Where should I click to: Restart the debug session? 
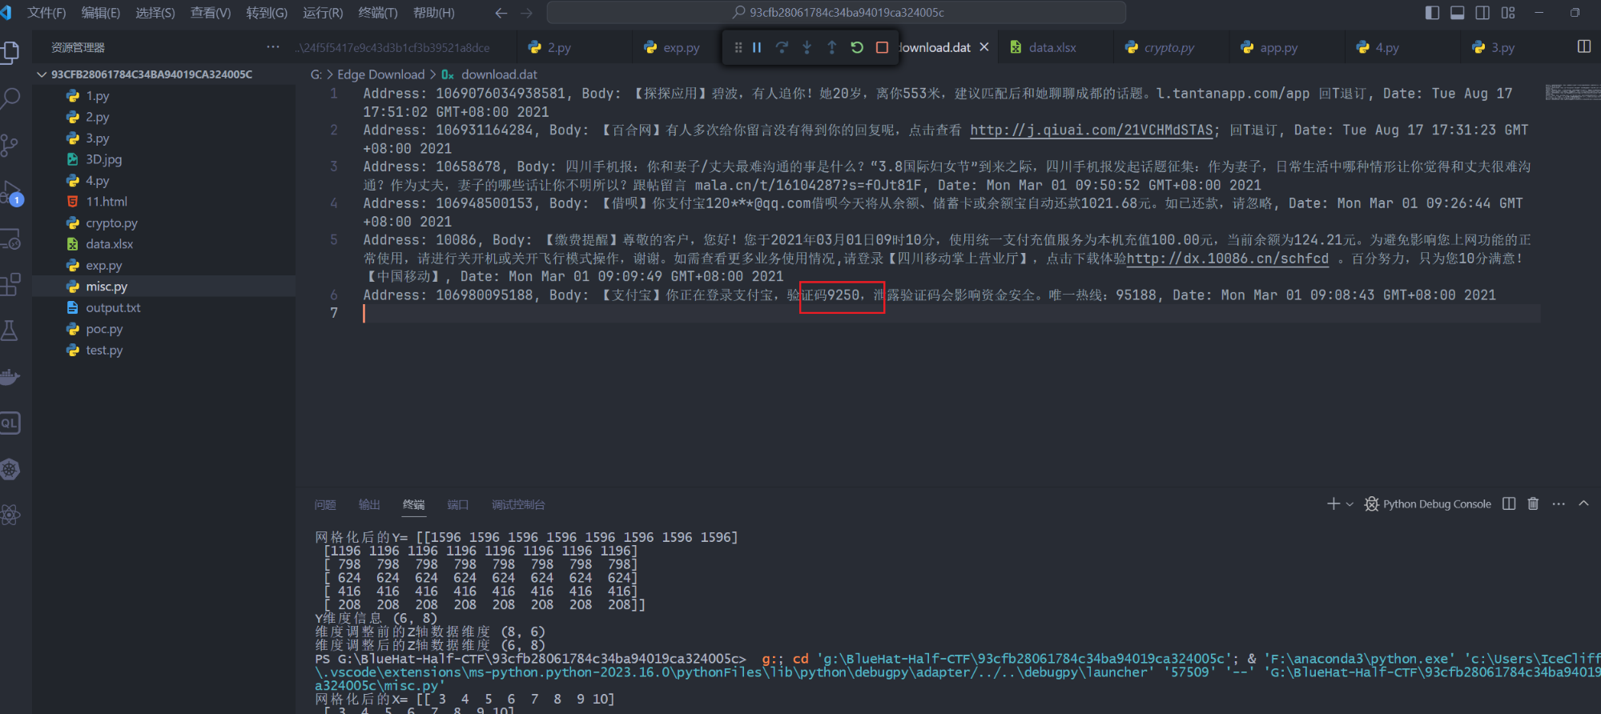point(857,47)
